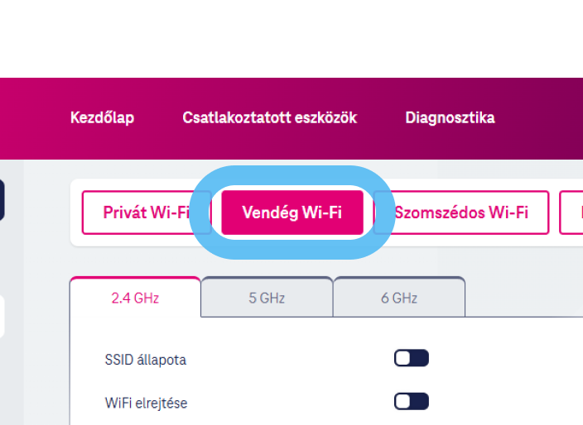Click empty tab strip right of 6 GHz
This screenshot has height=425, width=583.
(522, 298)
